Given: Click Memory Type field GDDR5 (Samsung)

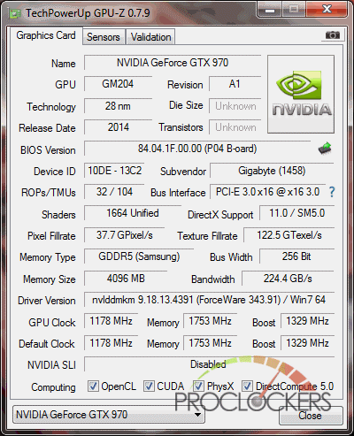Looking at the screenshot, I should point(139,256).
